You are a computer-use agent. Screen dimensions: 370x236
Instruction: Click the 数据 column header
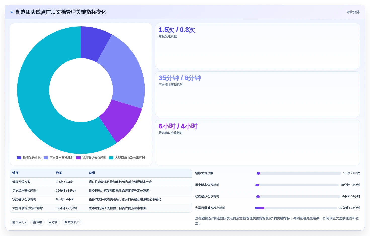point(59,173)
